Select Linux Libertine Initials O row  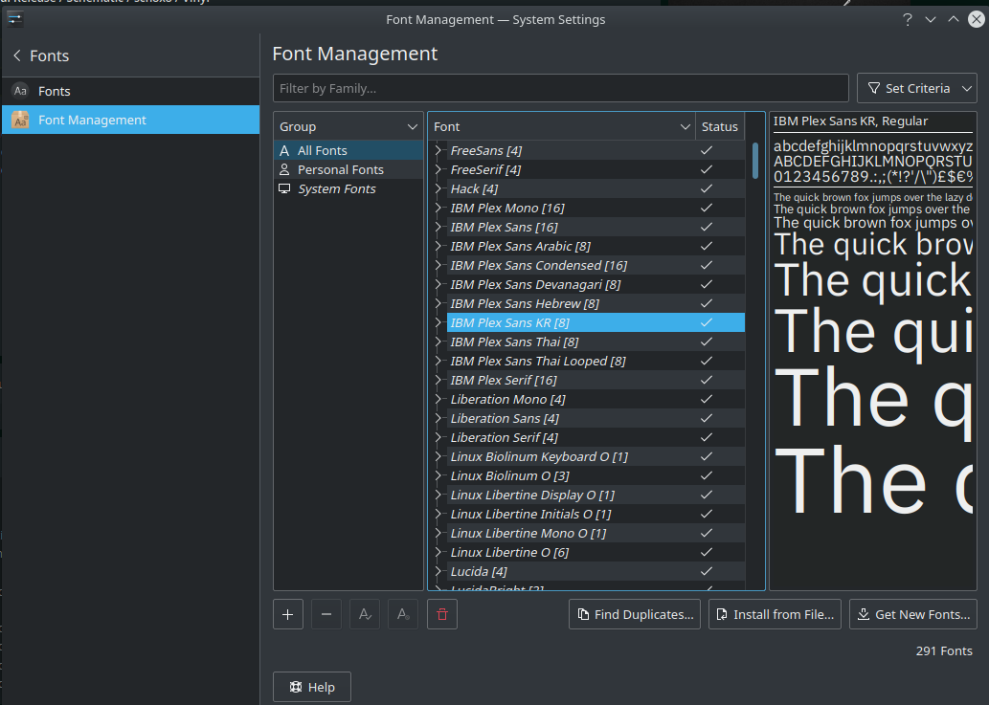tap(596, 514)
